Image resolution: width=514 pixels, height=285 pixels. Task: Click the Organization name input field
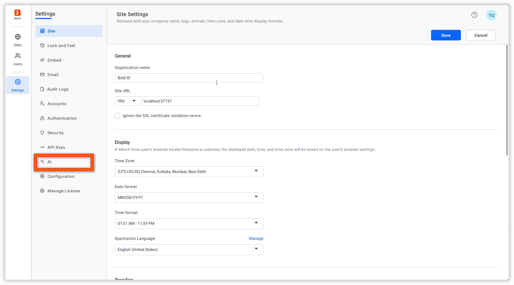pyautogui.click(x=189, y=78)
